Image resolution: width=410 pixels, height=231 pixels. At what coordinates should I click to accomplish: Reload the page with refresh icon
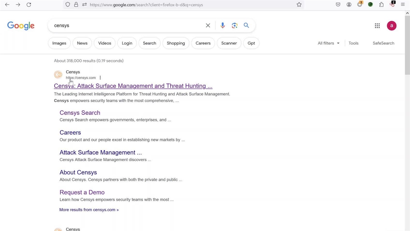[29, 4]
